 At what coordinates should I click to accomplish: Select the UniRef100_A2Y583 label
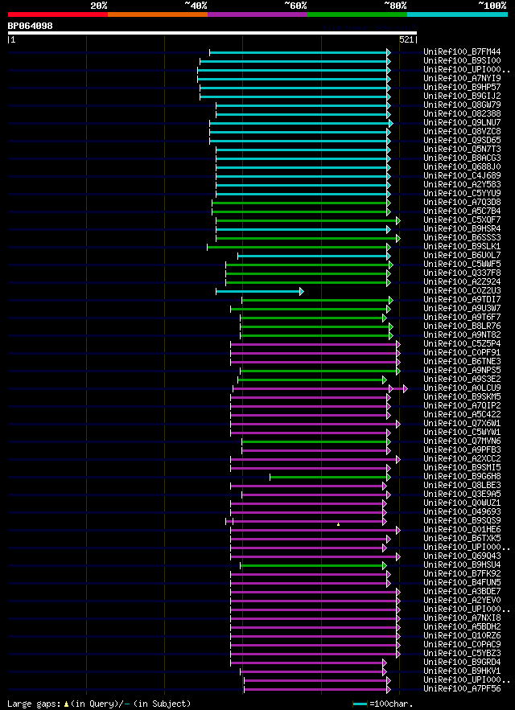coord(462,184)
